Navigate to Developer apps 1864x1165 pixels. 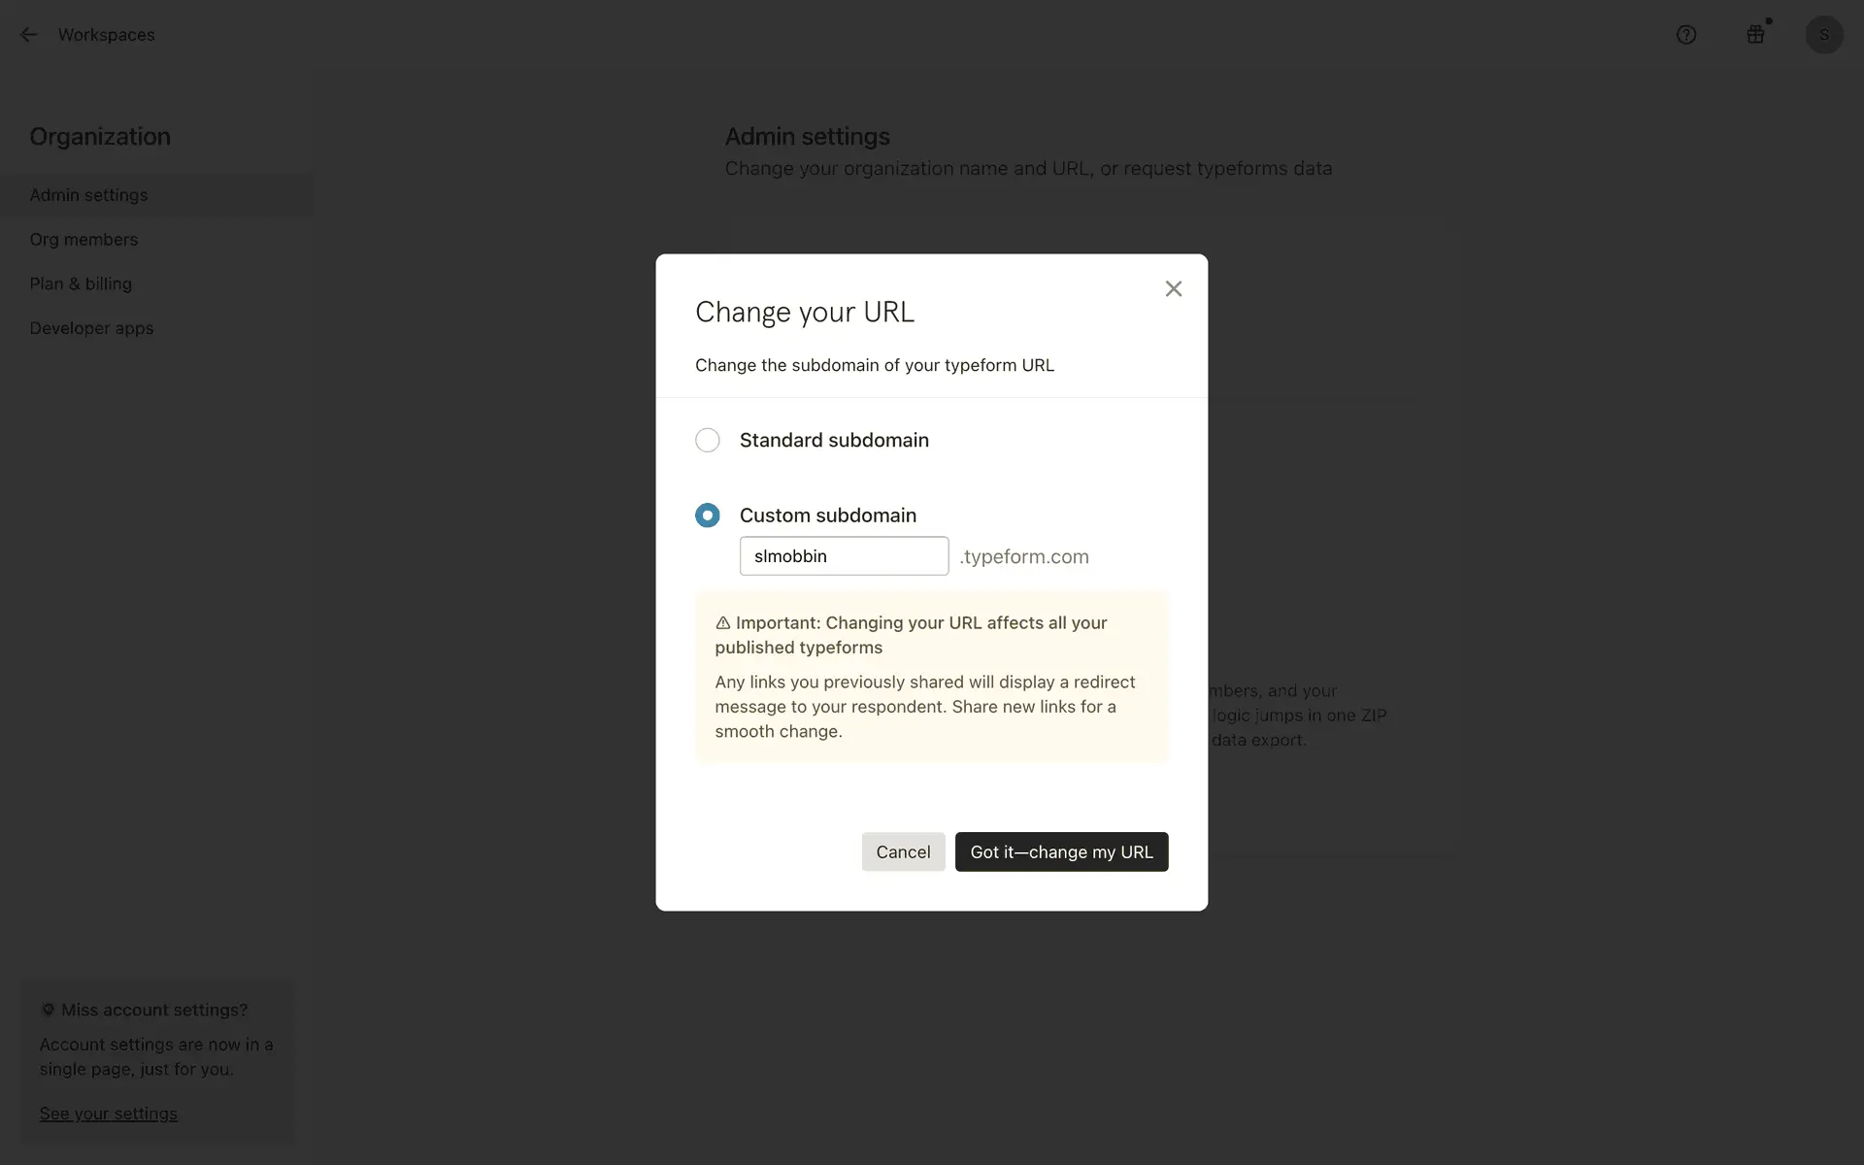(x=91, y=329)
